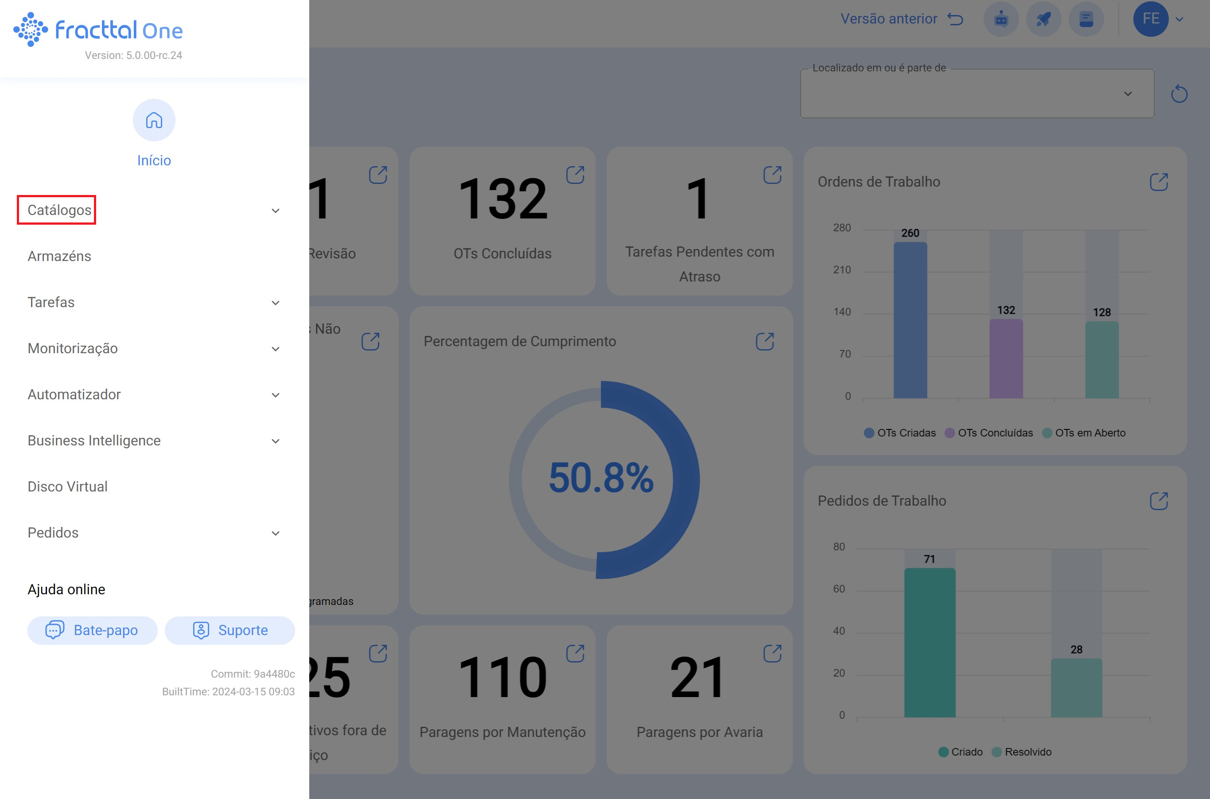This screenshot has height=799, width=1210.
Task: Click the Bate-papo chat button
Action: pyautogui.click(x=92, y=630)
